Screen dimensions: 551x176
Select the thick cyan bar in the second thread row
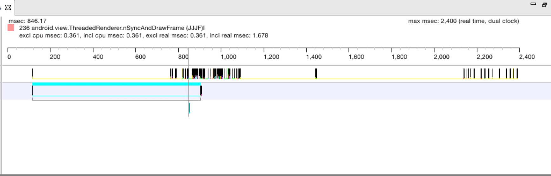point(116,84)
